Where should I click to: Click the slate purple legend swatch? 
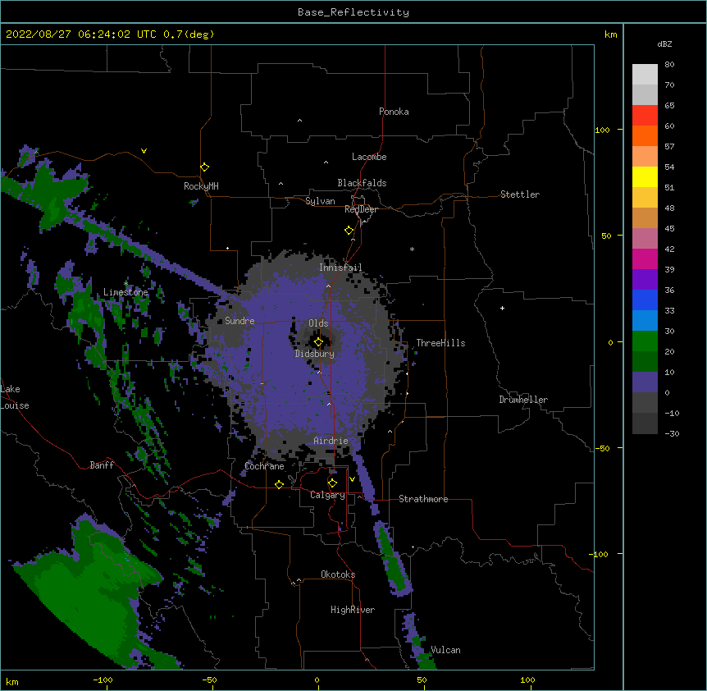(645, 382)
